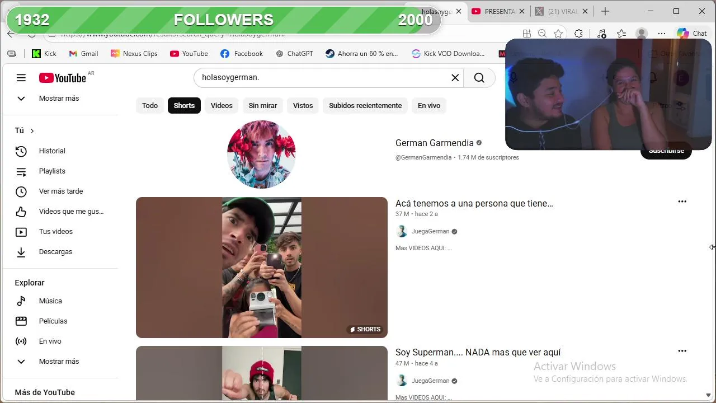Select the En vivo filter chip
The width and height of the screenshot is (716, 403).
[429, 106]
